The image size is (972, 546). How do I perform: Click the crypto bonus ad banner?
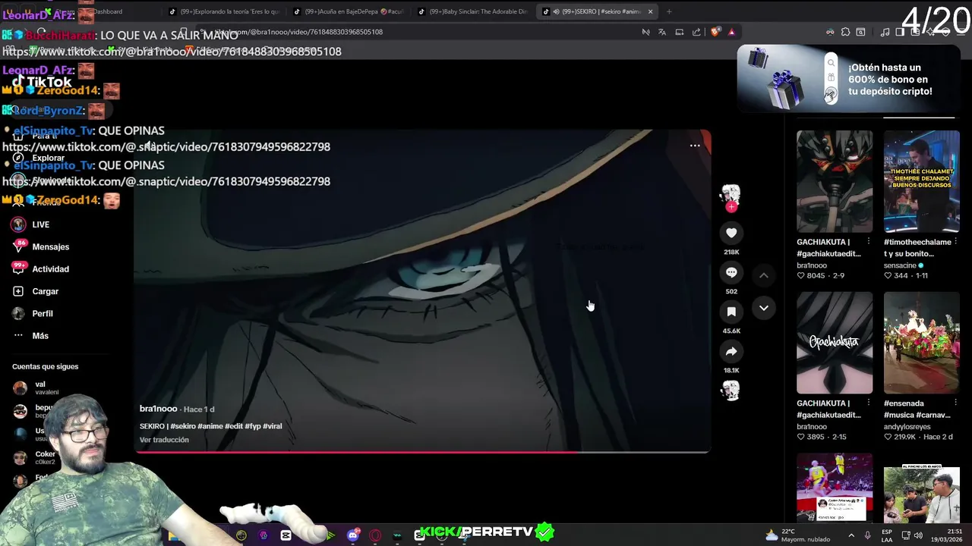(847, 79)
